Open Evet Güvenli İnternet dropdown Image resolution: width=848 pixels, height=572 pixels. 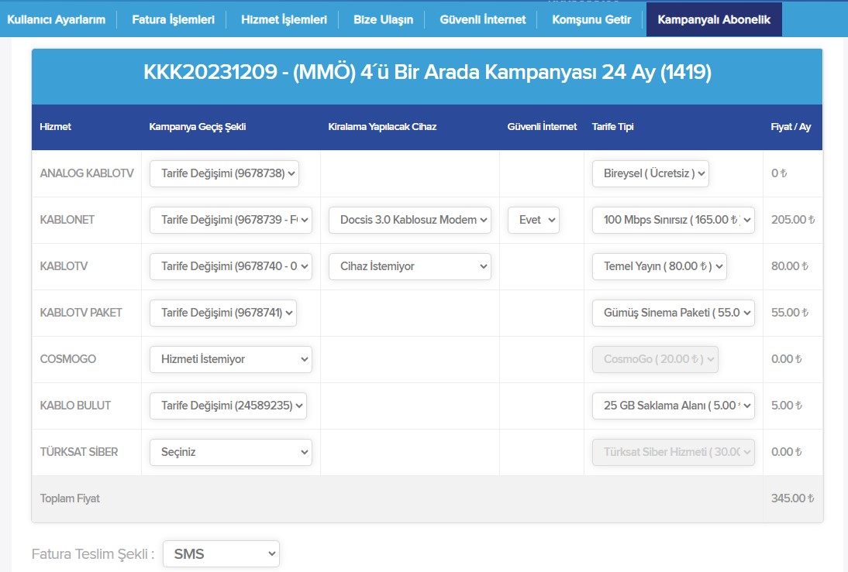[533, 220]
